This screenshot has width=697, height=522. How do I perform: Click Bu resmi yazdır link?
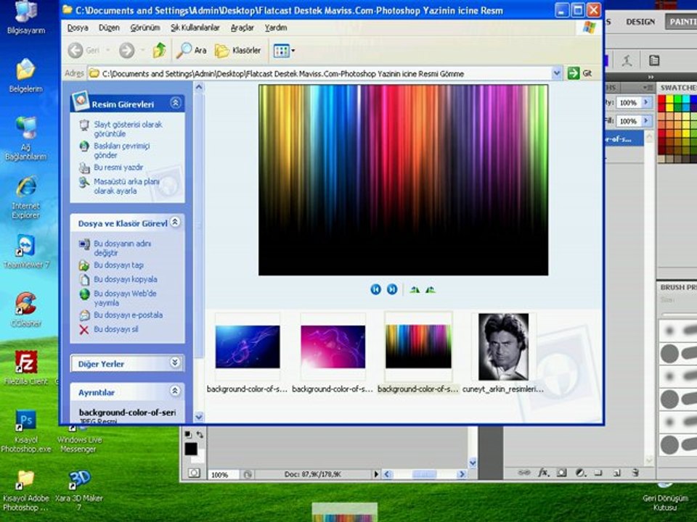tap(118, 167)
